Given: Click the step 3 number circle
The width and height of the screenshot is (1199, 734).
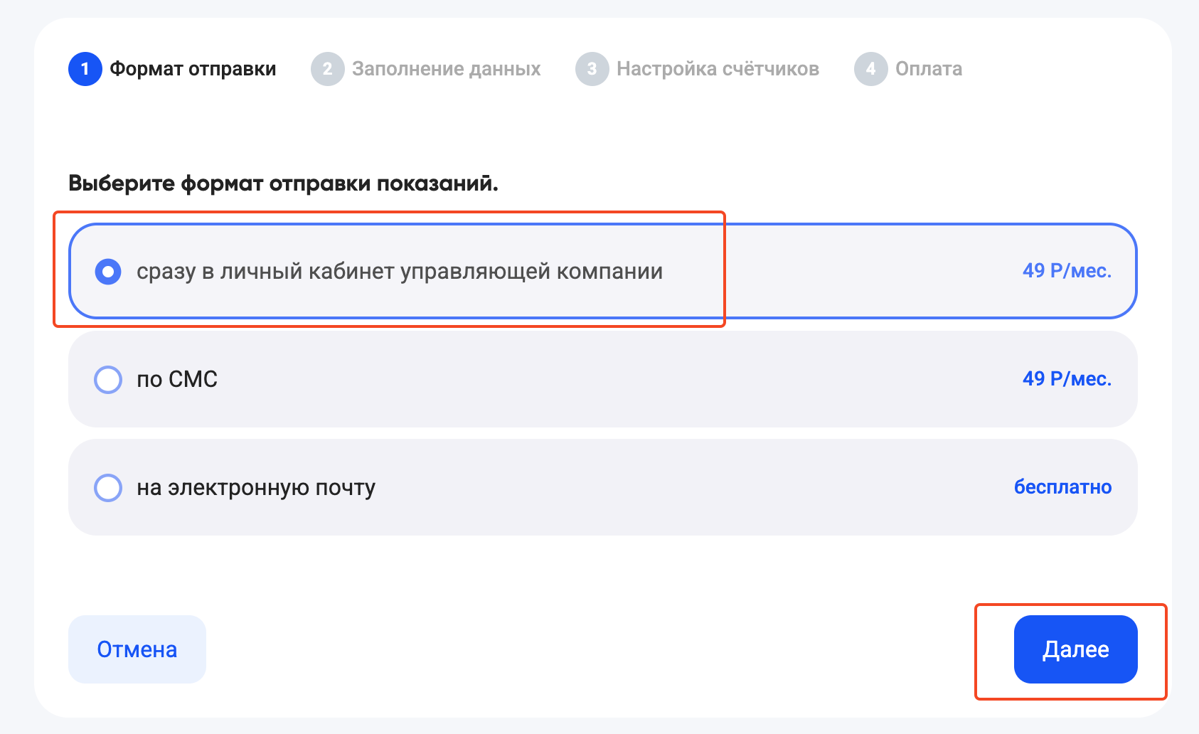Looking at the screenshot, I should click(x=592, y=69).
